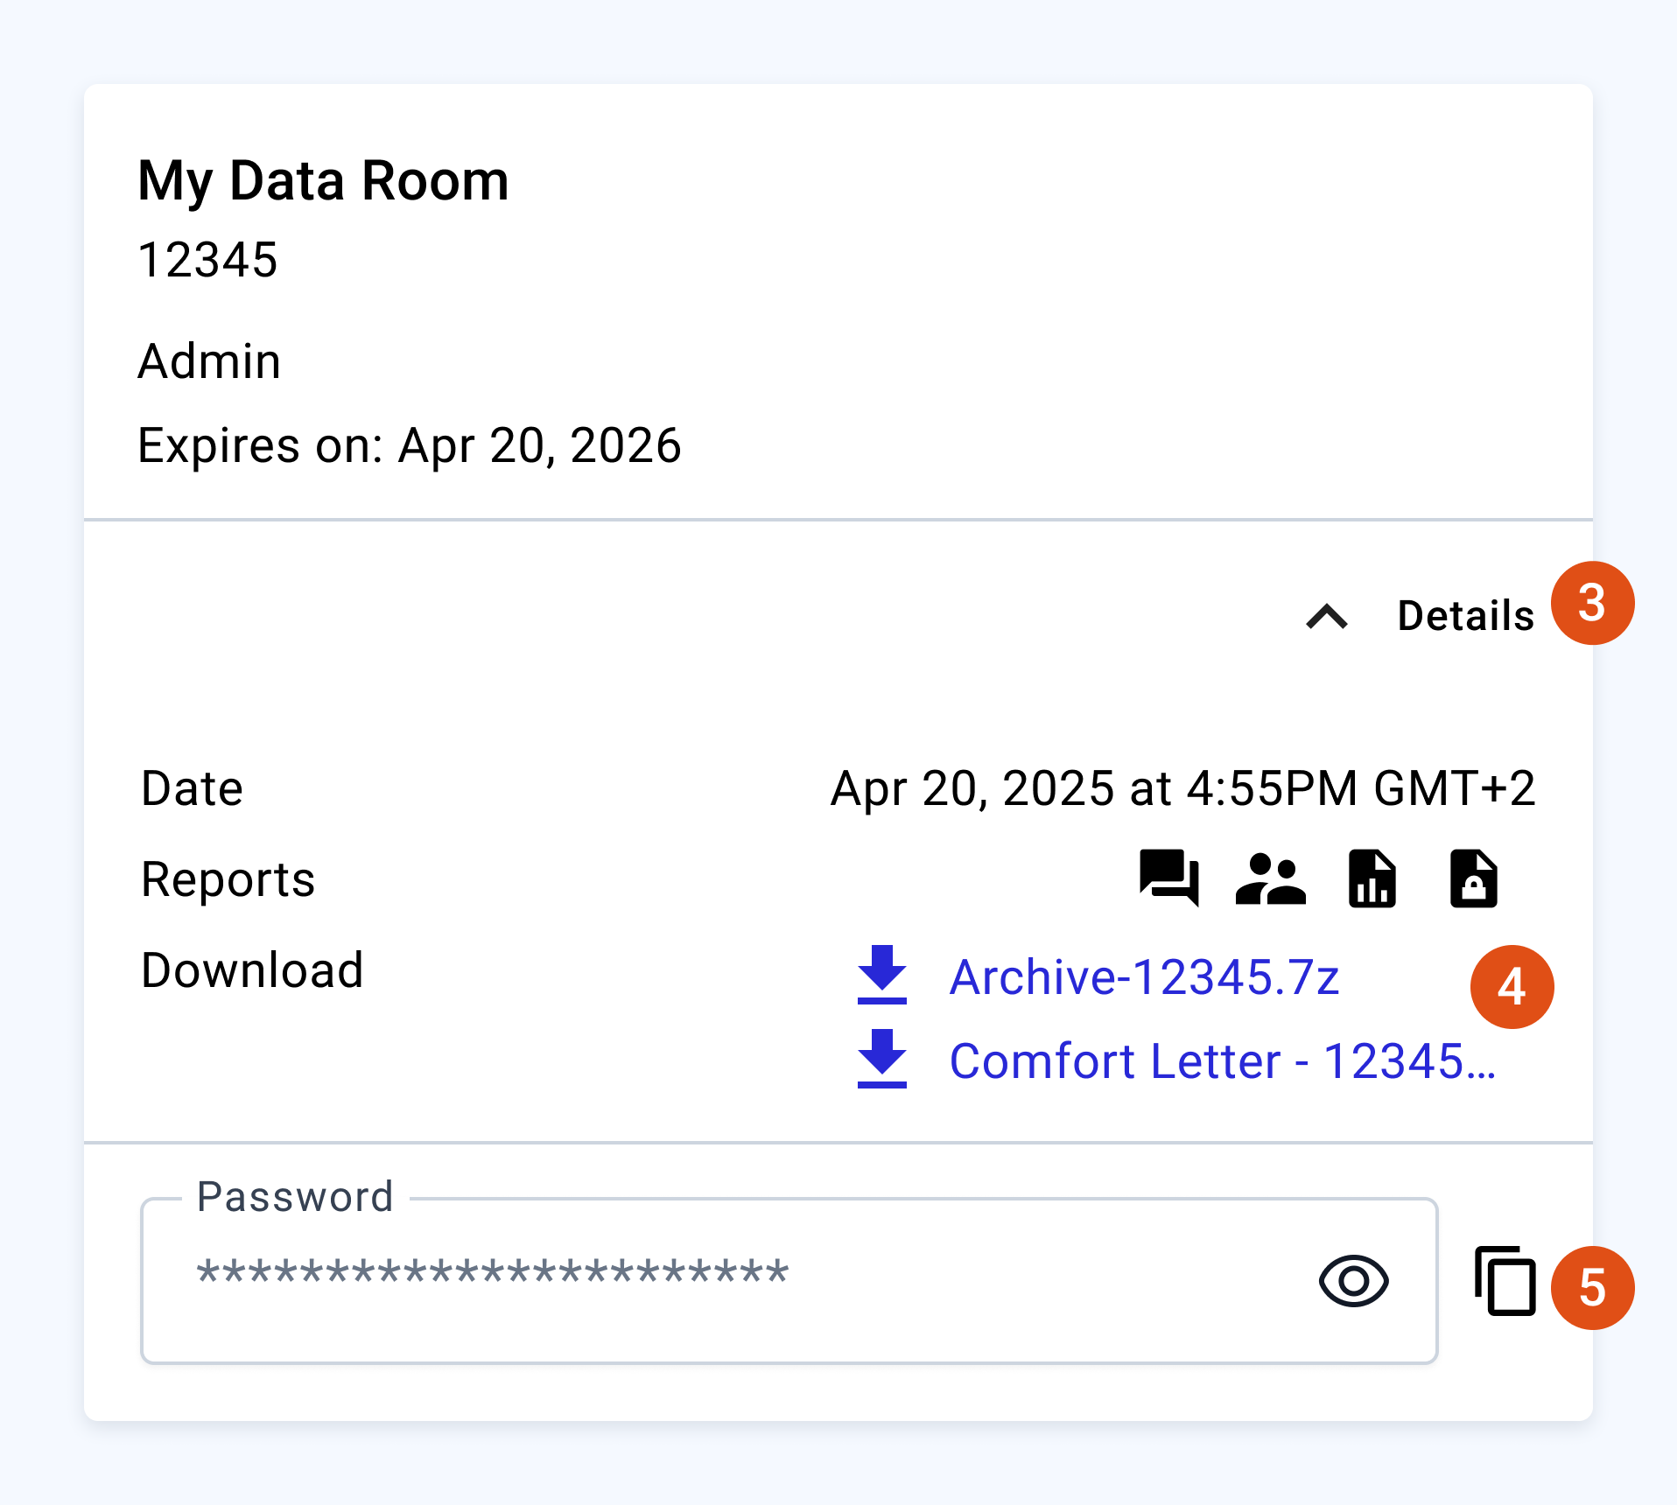
Task: Open the users group report icon
Action: 1270,878
